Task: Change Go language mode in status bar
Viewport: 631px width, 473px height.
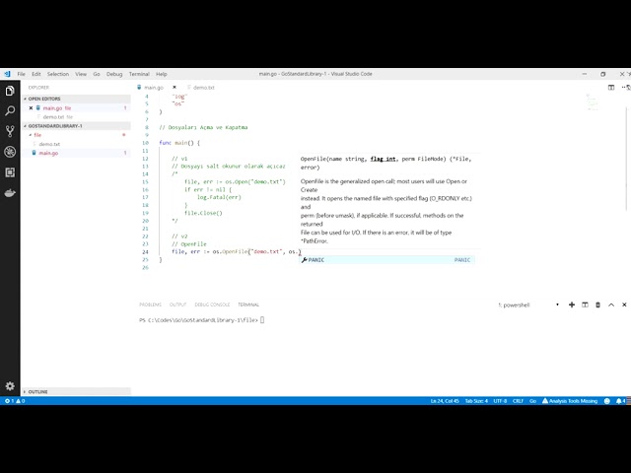Action: point(532,401)
